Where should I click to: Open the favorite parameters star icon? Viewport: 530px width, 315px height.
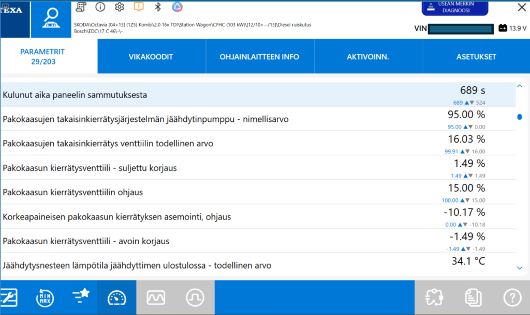tap(81, 296)
